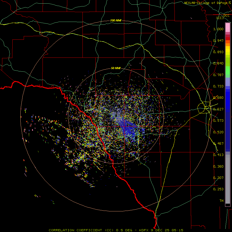Click the 100 NMI range ring label
The height and width of the screenshot is (232, 232).
116,20
